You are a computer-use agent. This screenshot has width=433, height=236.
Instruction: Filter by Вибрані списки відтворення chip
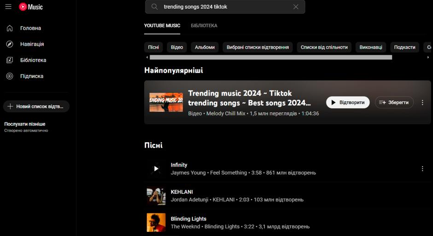[x=257, y=47]
